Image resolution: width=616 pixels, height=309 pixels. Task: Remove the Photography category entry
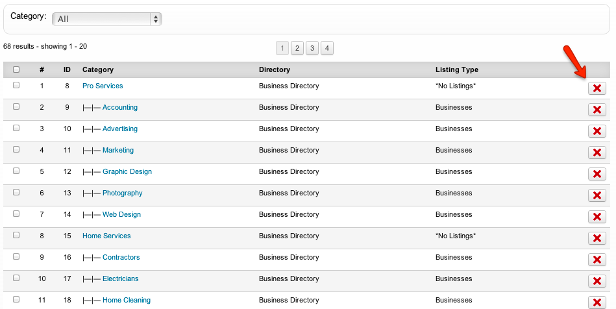597,195
